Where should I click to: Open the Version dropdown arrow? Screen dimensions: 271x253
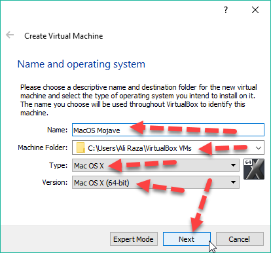[x=233, y=182]
